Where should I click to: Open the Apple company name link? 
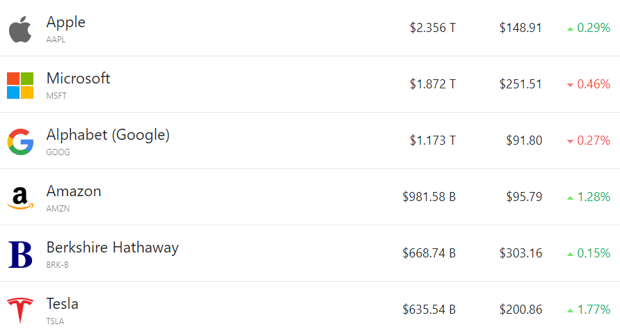click(x=66, y=22)
